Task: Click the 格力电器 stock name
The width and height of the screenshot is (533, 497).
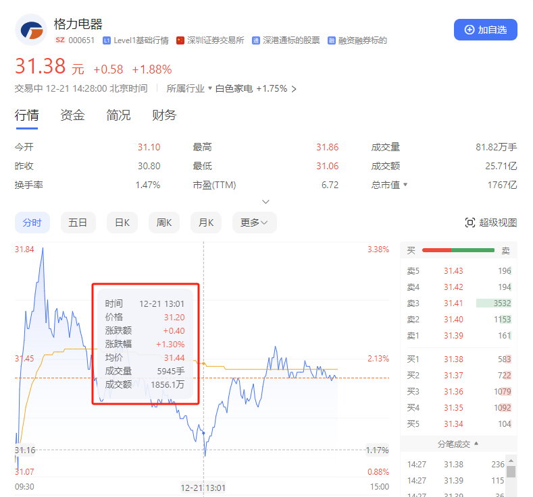Action: 78,24
